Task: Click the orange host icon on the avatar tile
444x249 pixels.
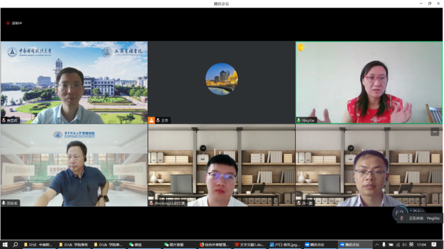Action: pos(151,120)
